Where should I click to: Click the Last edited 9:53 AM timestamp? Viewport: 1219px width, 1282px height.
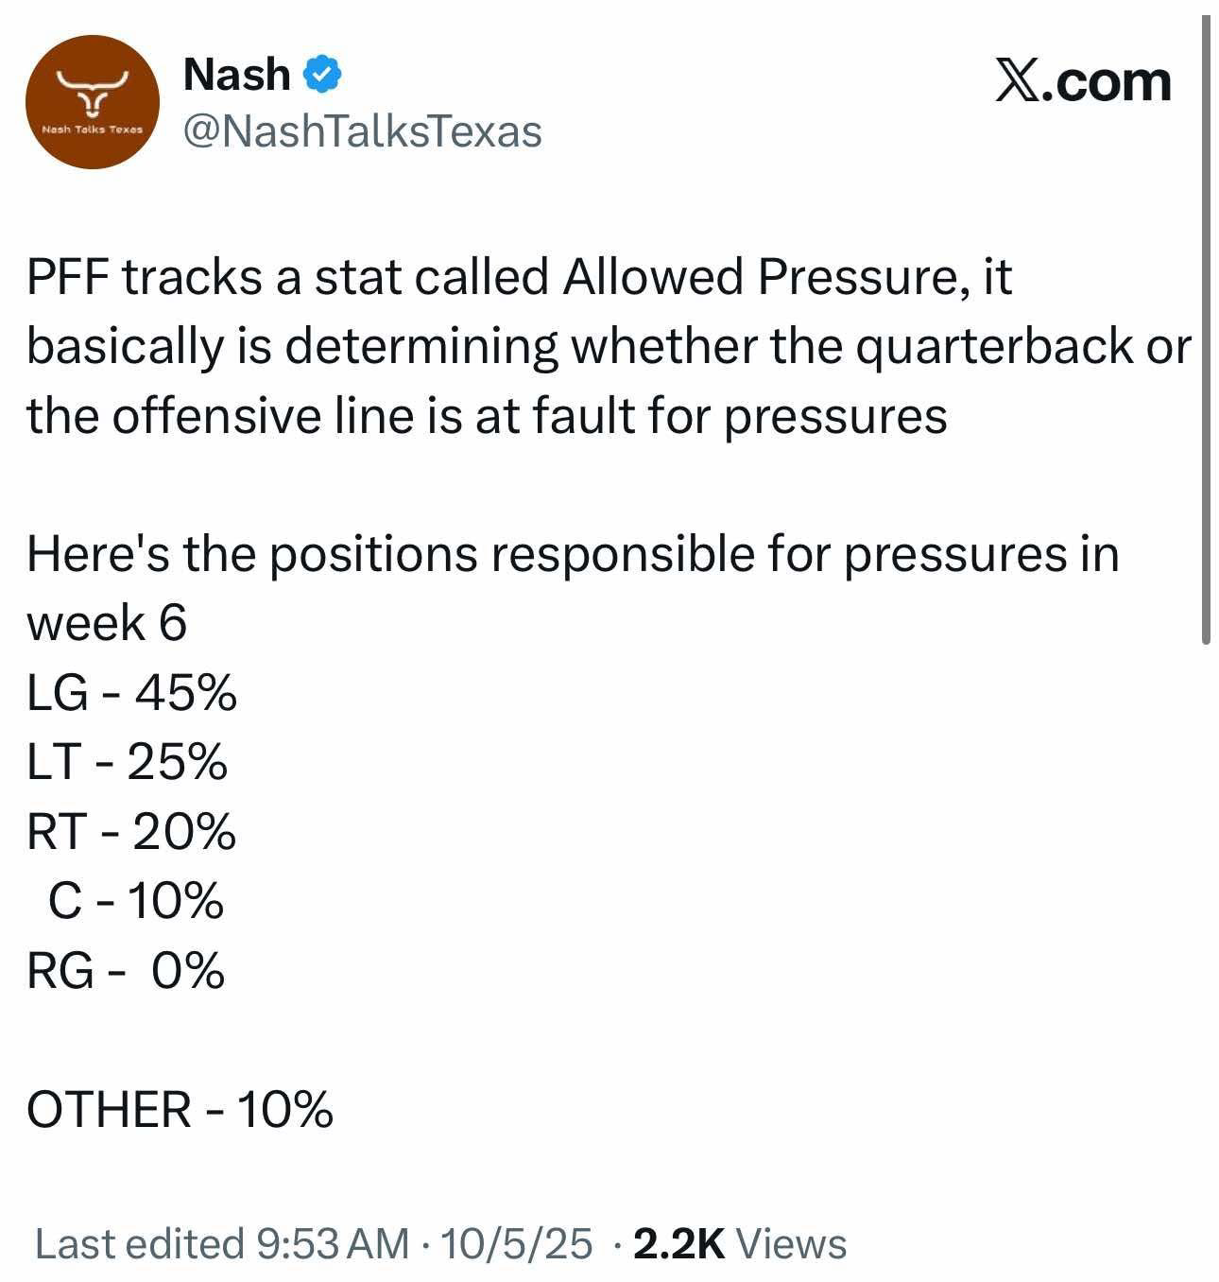[x=222, y=1243]
